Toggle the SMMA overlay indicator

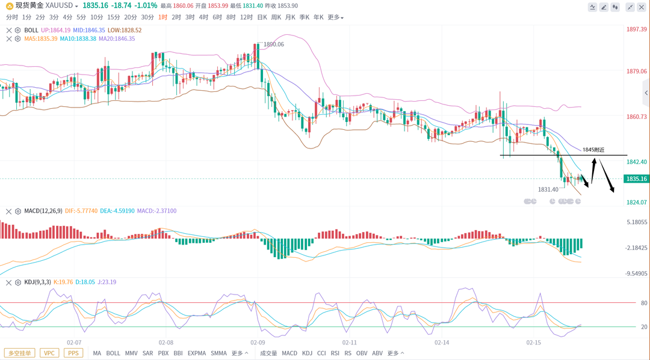(x=218, y=353)
